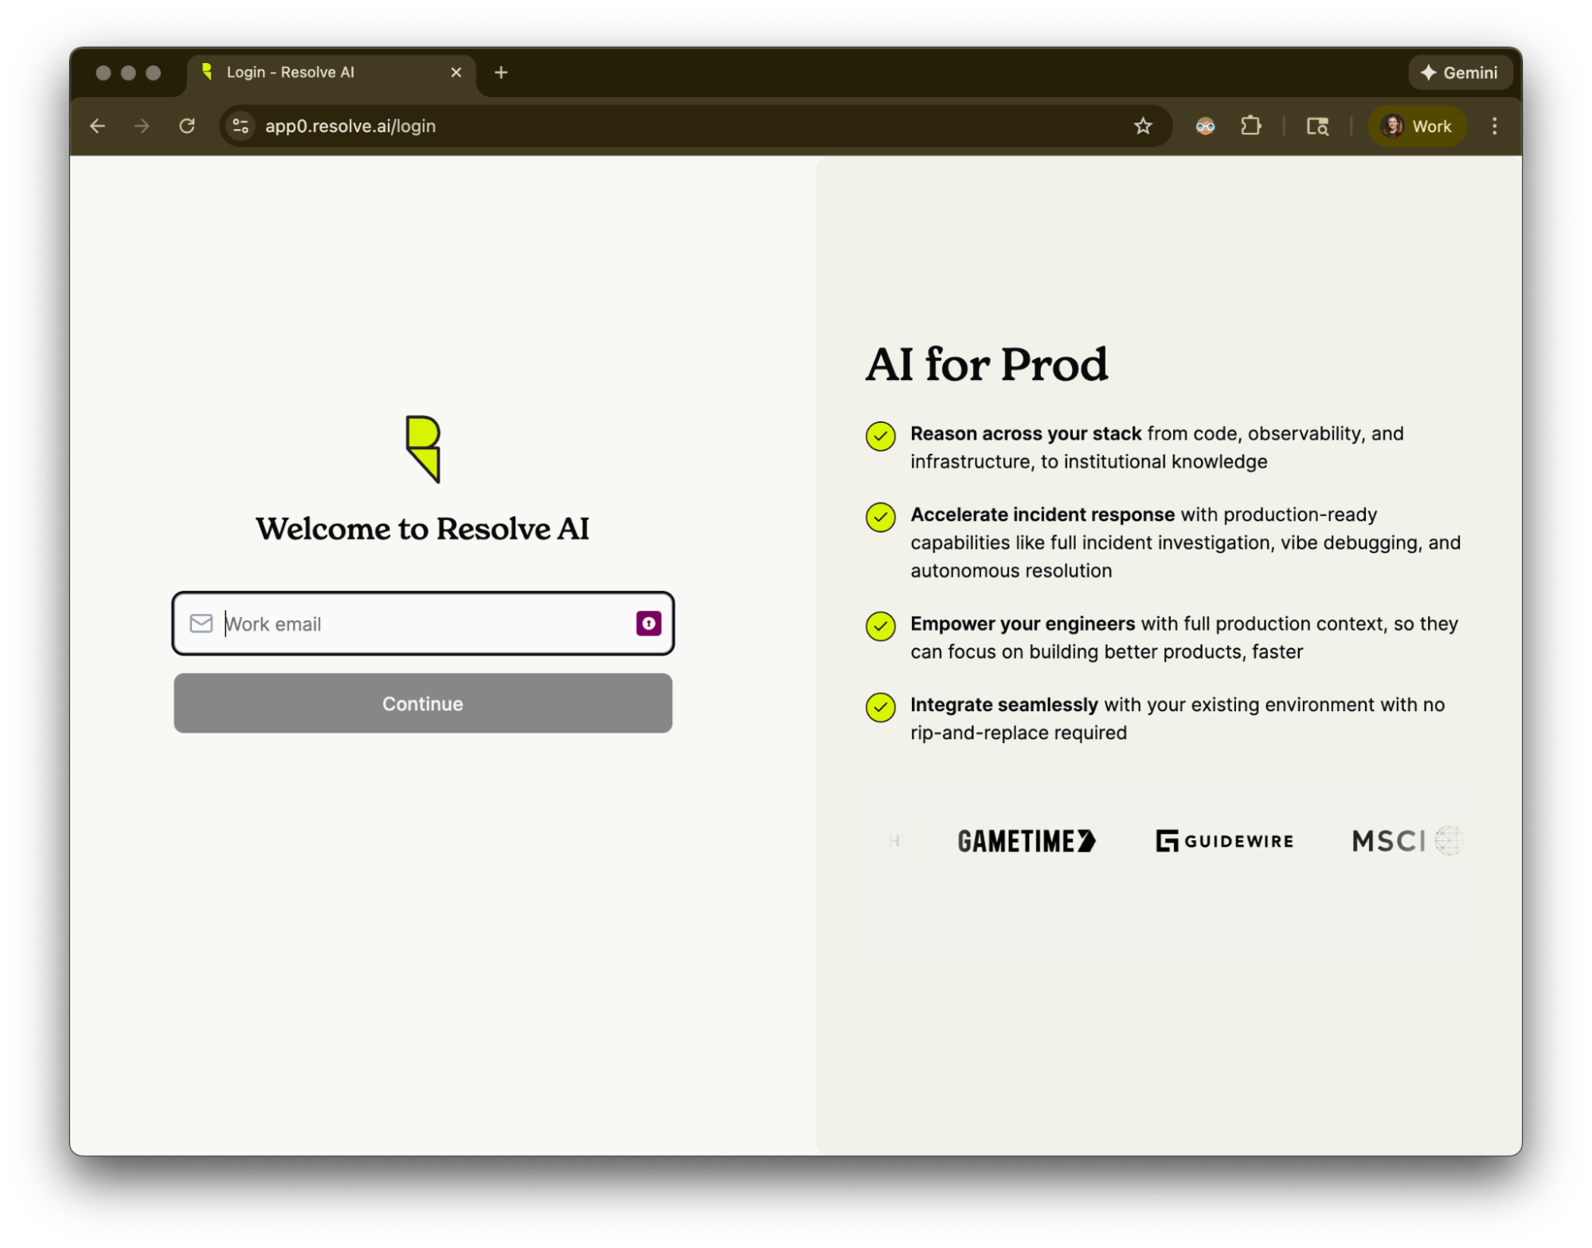
Task: Open the tab search side panel icon
Action: [1317, 126]
